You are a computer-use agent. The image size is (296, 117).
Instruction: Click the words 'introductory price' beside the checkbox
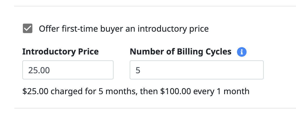(x=173, y=29)
